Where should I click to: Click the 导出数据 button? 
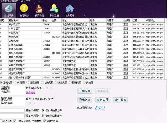coord(85,100)
